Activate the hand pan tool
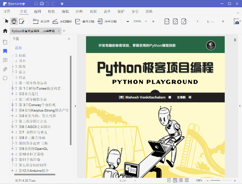 (14, 21)
